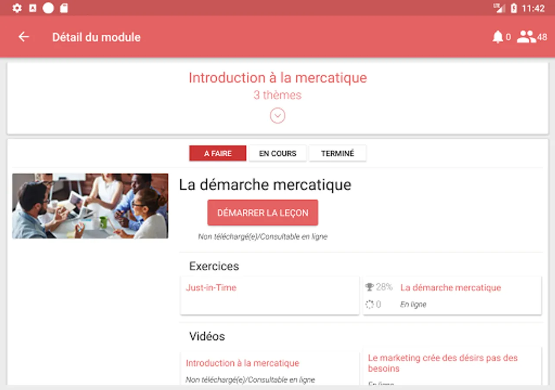This screenshot has width=555, height=390.
Task: Switch to the TERMINÉ tab
Action: point(337,153)
